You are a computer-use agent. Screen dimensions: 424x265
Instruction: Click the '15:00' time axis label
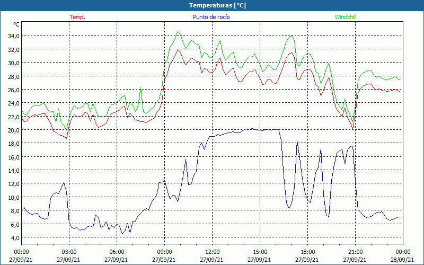coord(260,252)
